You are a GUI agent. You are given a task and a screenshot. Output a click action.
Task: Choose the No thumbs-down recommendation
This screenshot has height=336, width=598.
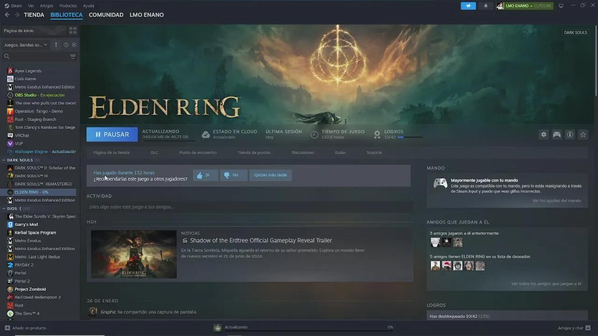pos(233,175)
